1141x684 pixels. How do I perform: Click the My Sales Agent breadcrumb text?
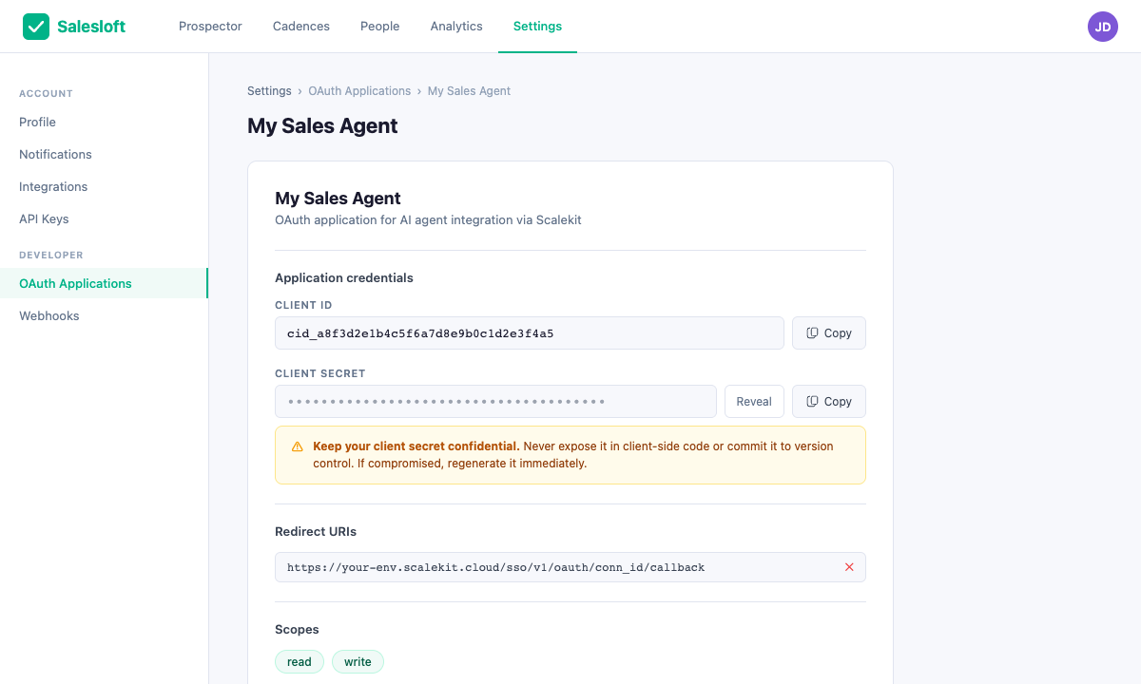click(x=469, y=91)
